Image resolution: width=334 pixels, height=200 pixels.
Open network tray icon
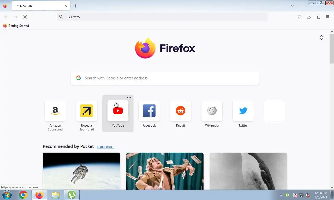tap(301, 195)
